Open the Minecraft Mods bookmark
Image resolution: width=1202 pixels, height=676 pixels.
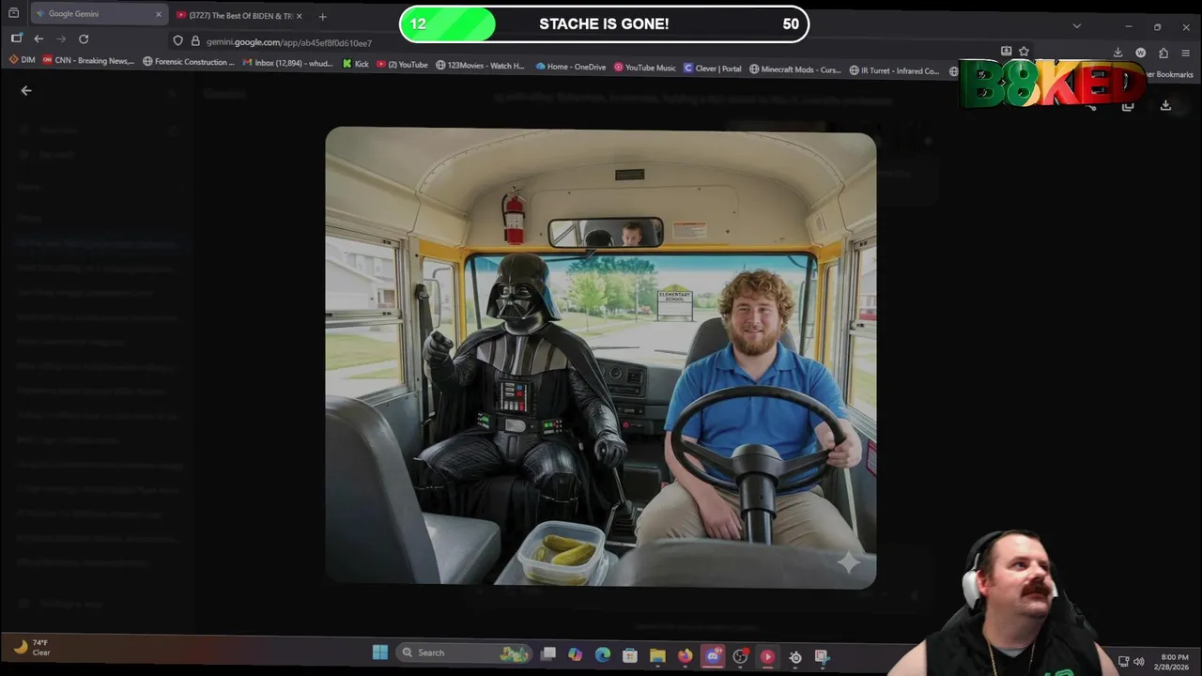point(794,69)
